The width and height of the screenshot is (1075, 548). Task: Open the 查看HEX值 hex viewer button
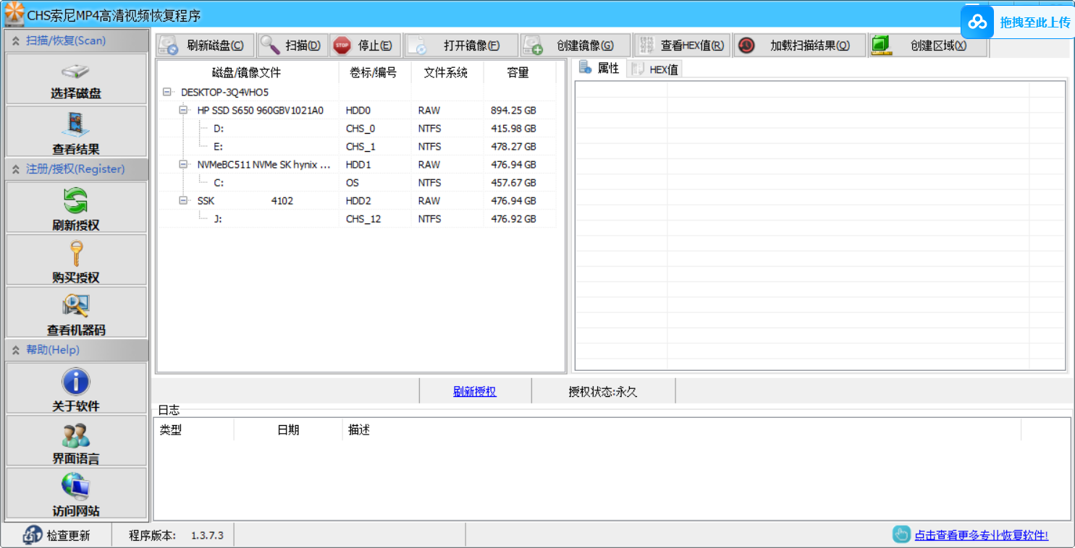(682, 46)
